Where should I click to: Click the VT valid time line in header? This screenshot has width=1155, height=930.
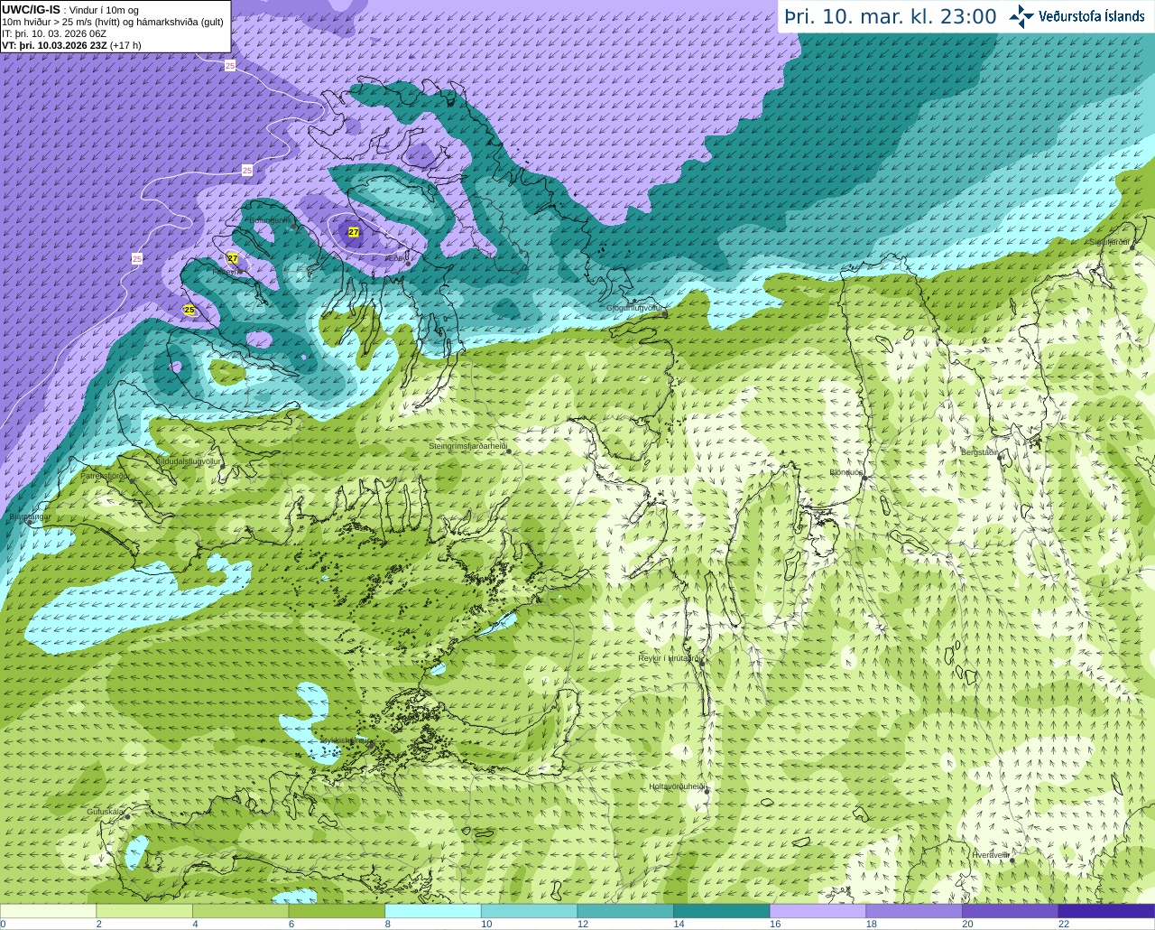(71, 45)
